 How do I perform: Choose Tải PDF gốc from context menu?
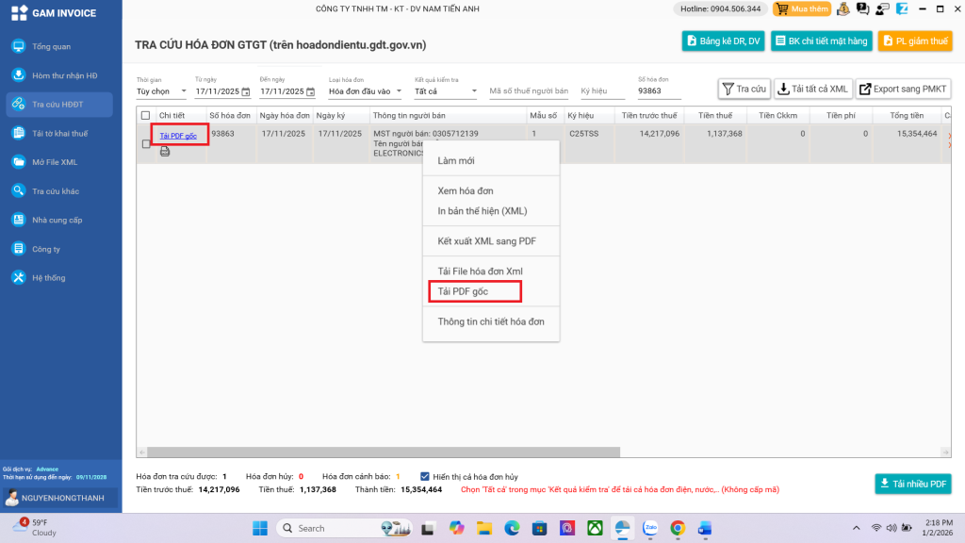(x=463, y=291)
